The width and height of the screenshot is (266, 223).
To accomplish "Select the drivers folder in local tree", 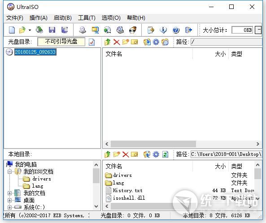I will [42, 179].
